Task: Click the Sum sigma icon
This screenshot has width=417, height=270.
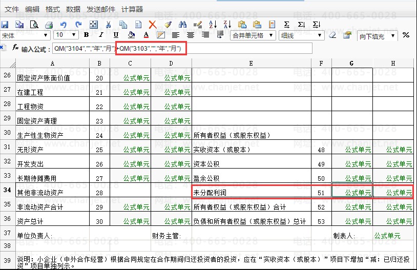Action: [286, 25]
